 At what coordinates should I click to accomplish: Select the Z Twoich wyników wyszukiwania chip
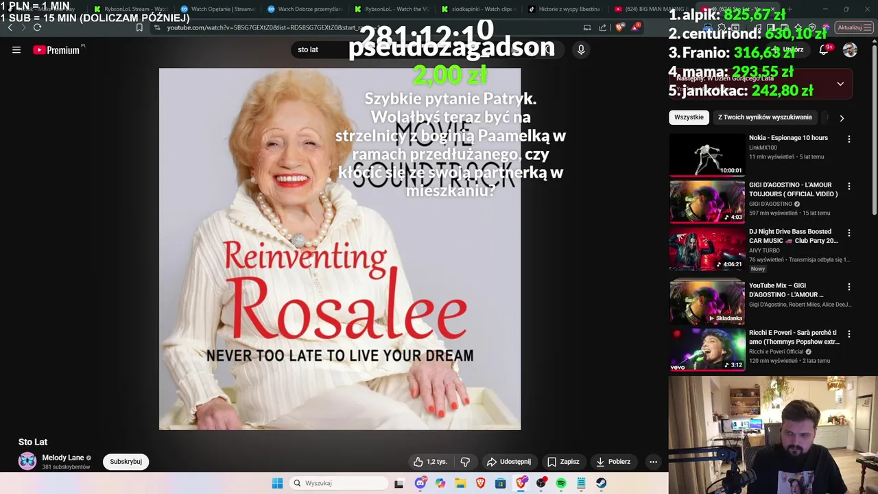[x=765, y=117]
